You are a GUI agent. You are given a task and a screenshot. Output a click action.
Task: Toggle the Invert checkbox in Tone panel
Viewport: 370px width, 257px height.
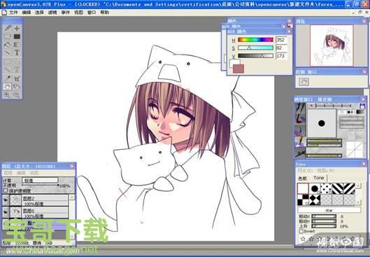[x=301, y=232]
